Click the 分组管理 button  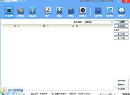pyautogui.click(x=121, y=22)
